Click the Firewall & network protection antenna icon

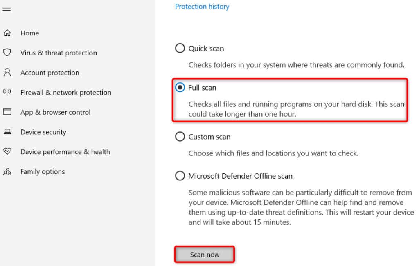7,92
